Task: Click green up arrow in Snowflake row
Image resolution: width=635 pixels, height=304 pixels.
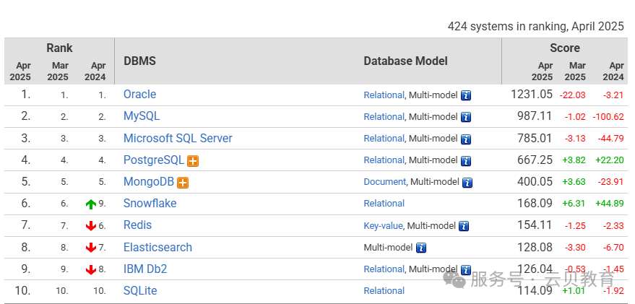Action: coord(91,204)
